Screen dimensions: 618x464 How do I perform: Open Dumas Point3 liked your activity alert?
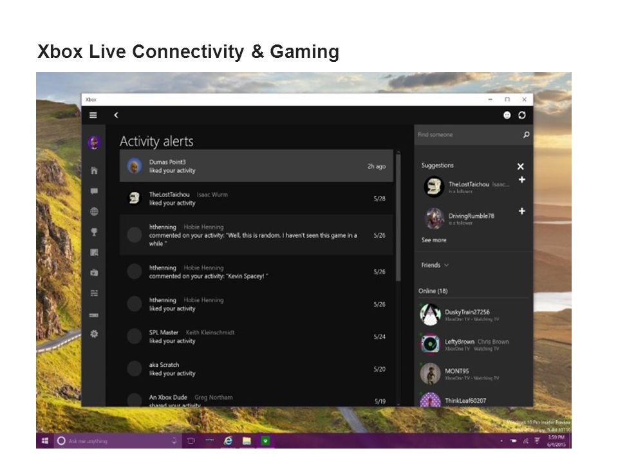pos(256,166)
